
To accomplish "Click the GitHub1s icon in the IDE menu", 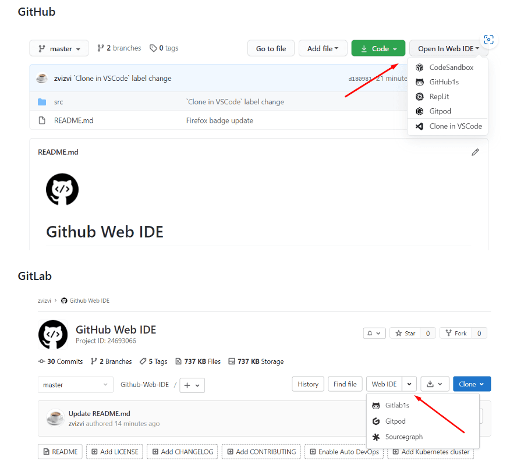I will point(420,81).
